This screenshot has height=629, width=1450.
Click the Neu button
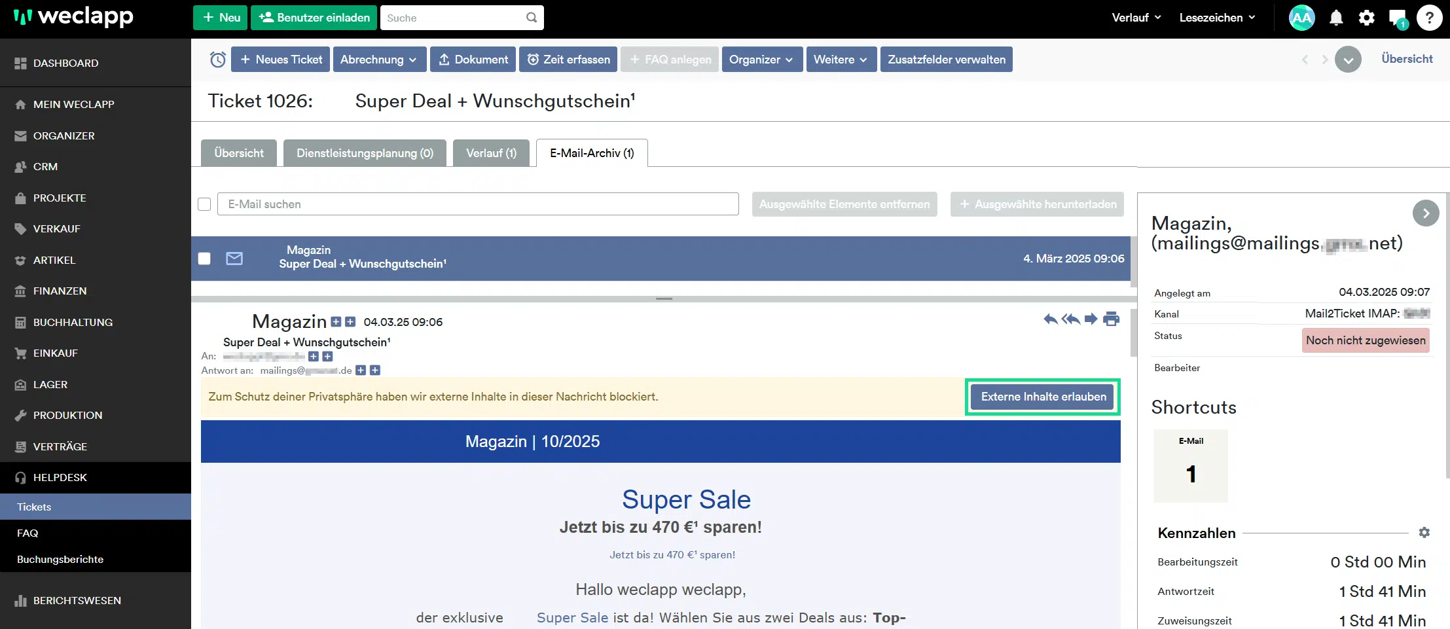coord(220,18)
